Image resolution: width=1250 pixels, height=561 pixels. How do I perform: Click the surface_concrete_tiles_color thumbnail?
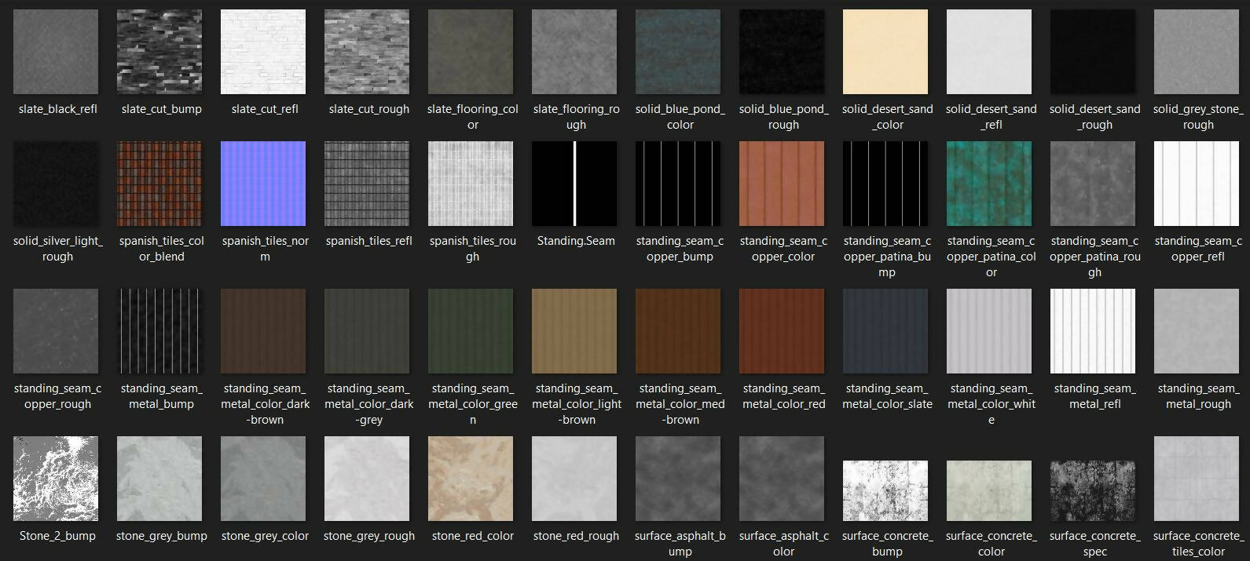(1197, 479)
